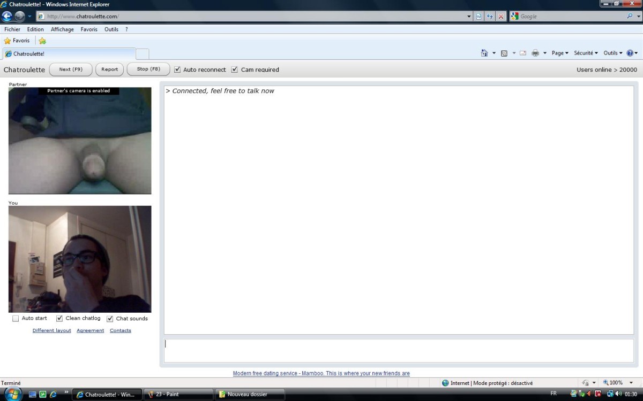Open a new blank tab

click(143, 54)
